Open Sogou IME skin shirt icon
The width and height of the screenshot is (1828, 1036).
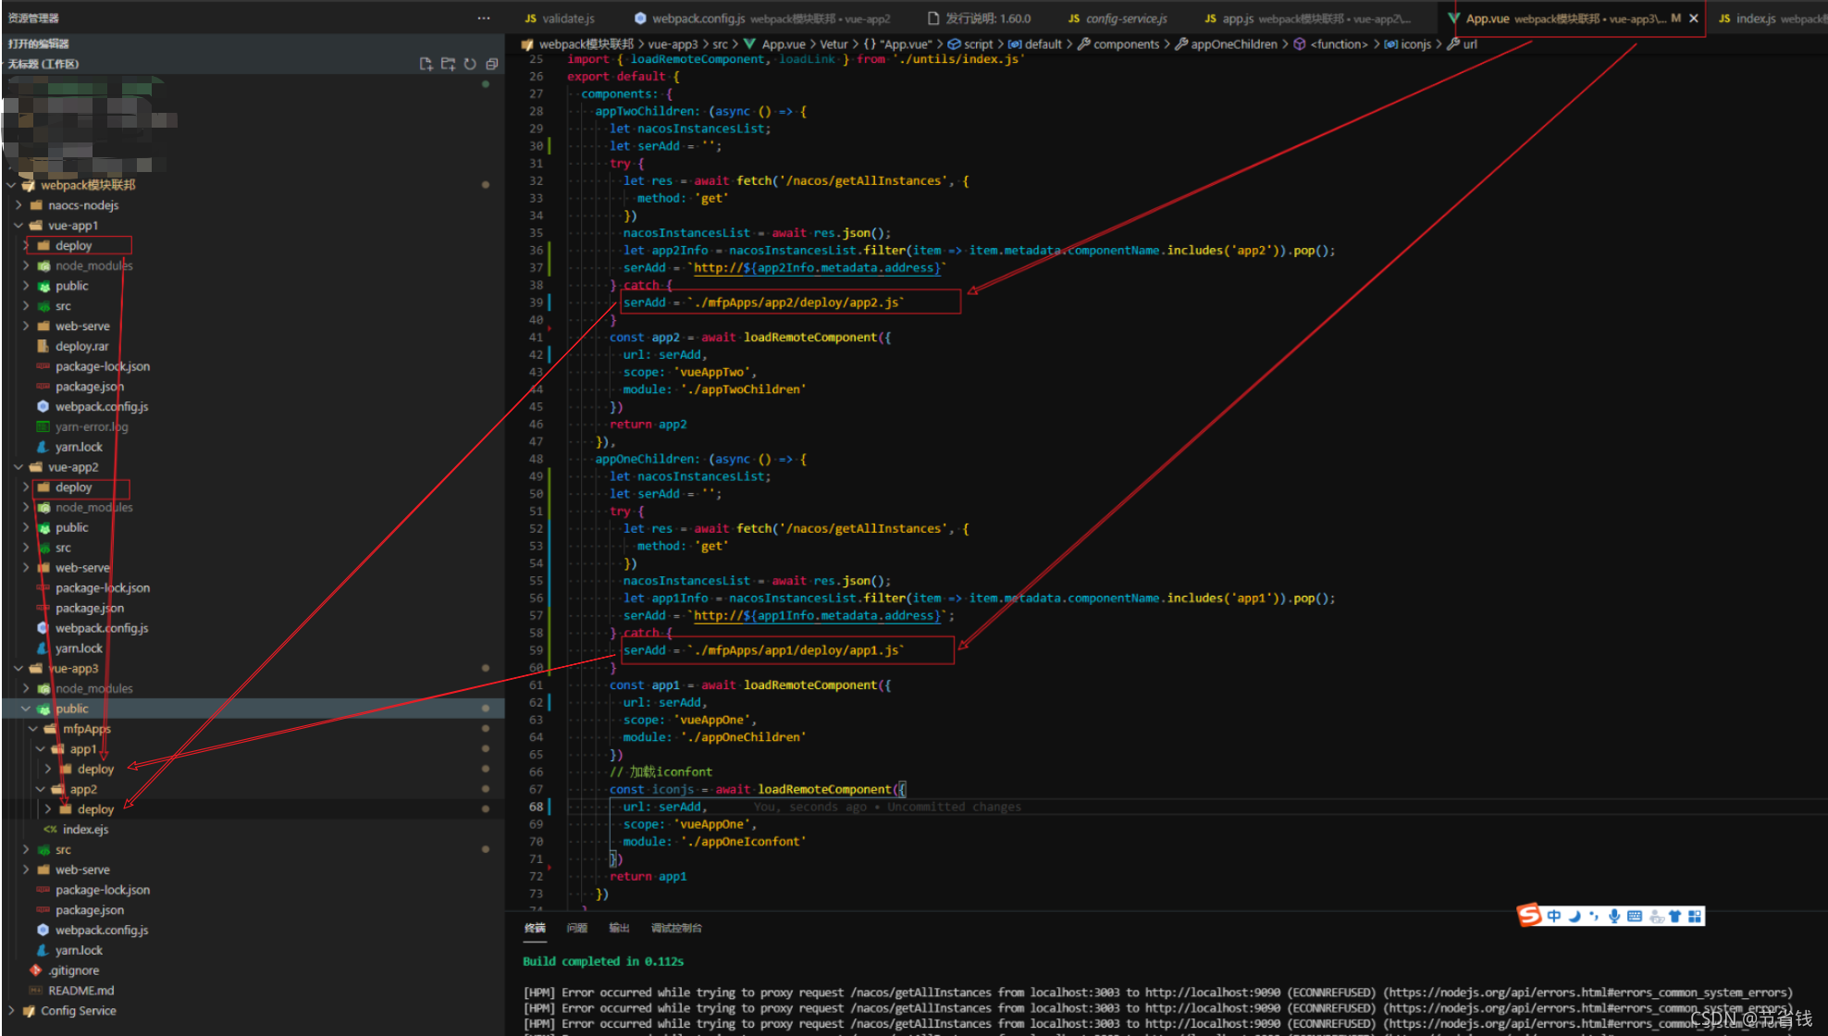pyautogui.click(x=1674, y=916)
